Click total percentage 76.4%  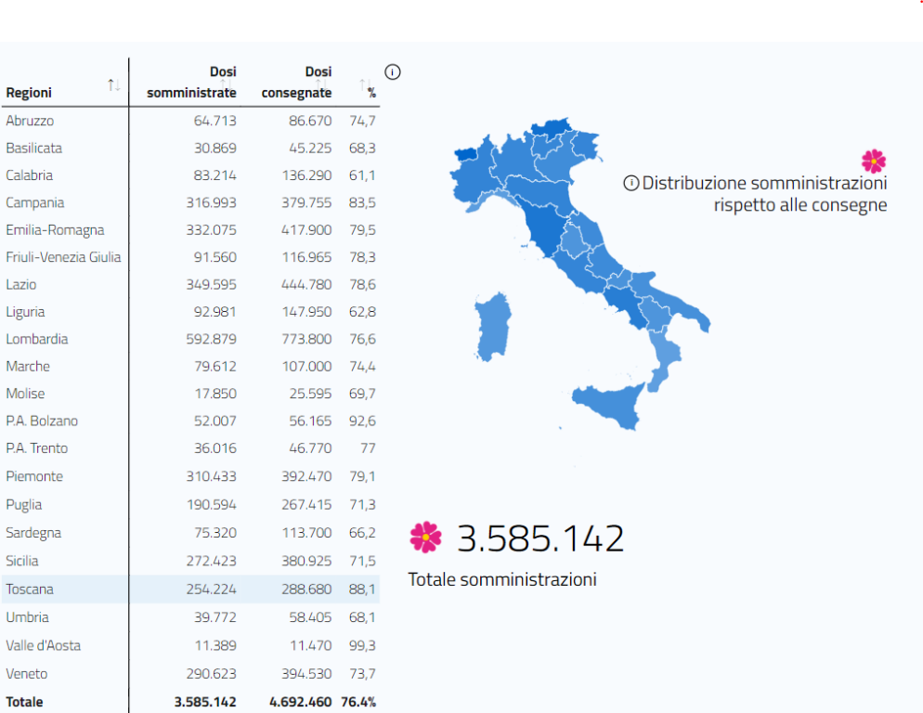coord(357,702)
